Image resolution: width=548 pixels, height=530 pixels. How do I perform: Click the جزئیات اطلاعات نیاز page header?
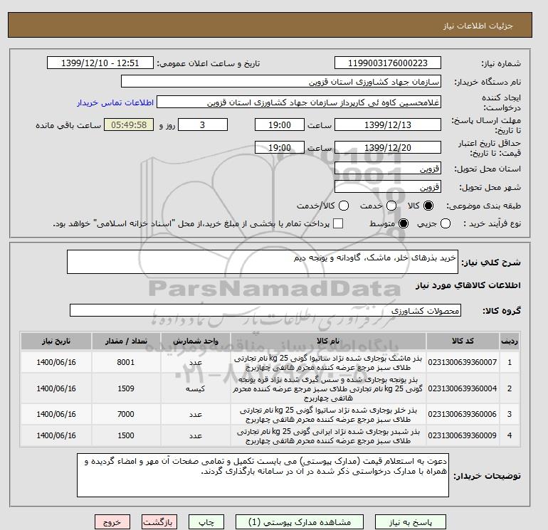[x=478, y=26]
